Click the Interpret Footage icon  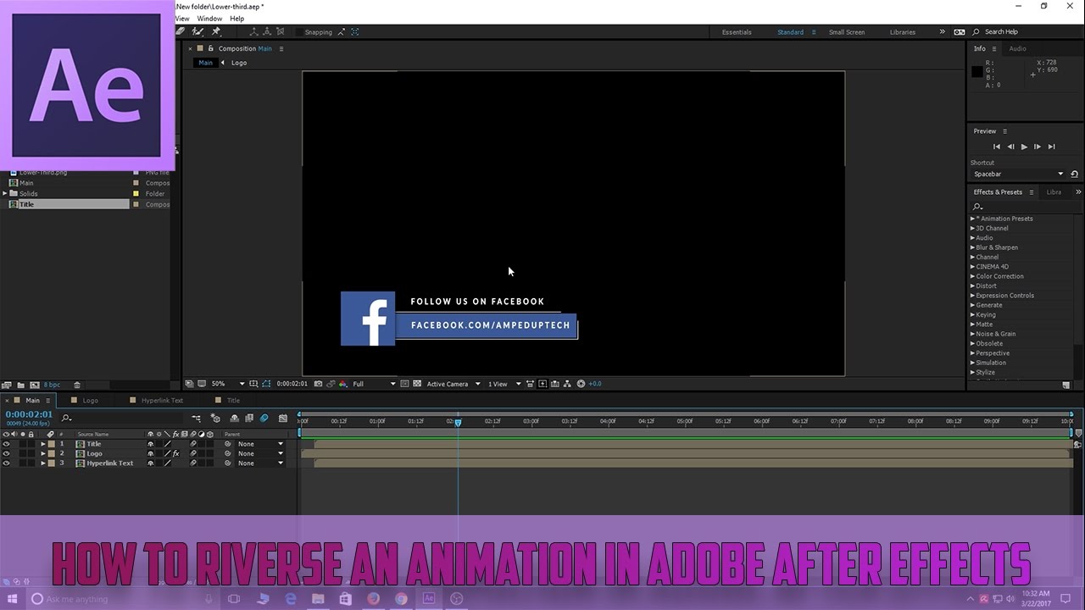point(6,385)
